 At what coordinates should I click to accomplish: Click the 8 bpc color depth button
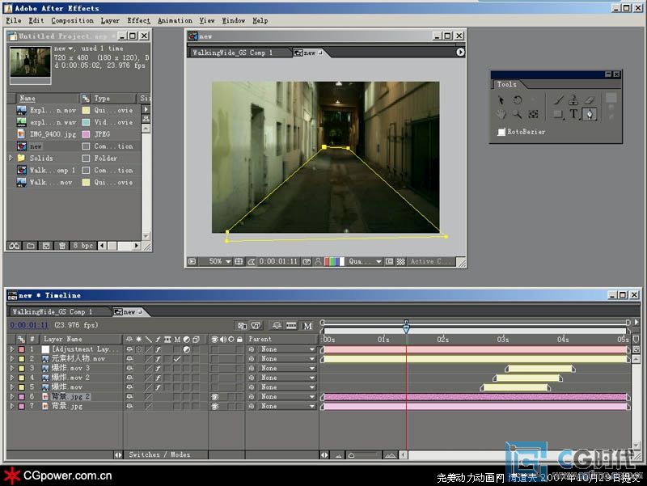click(82, 246)
